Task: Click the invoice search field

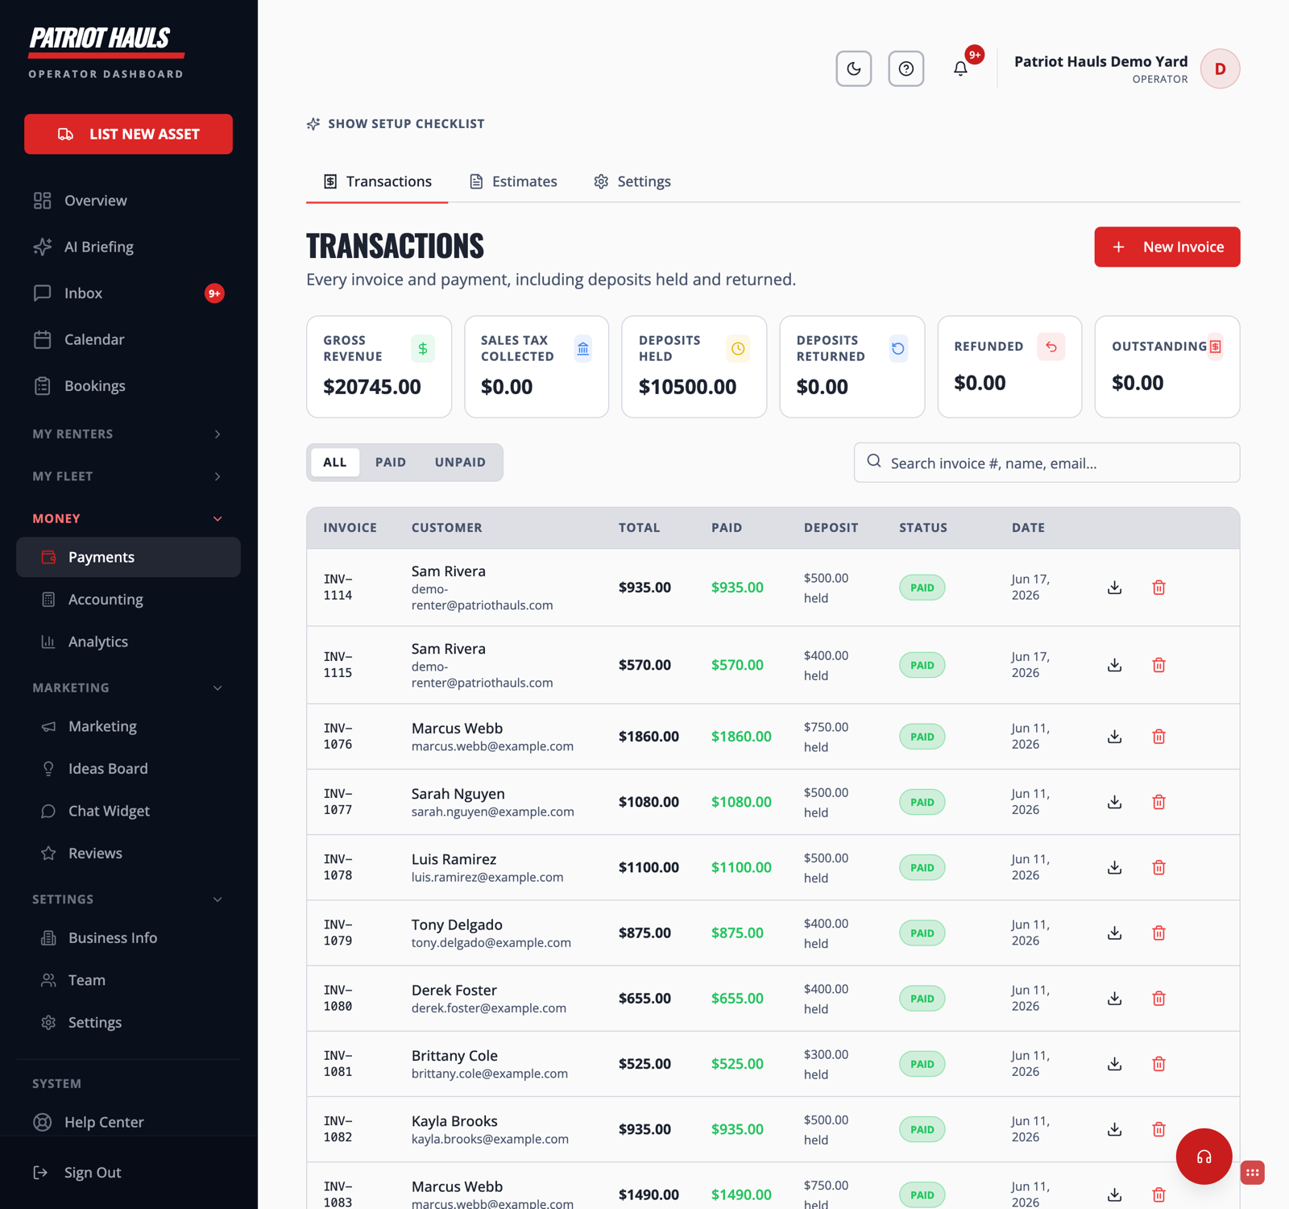Action: (1047, 463)
